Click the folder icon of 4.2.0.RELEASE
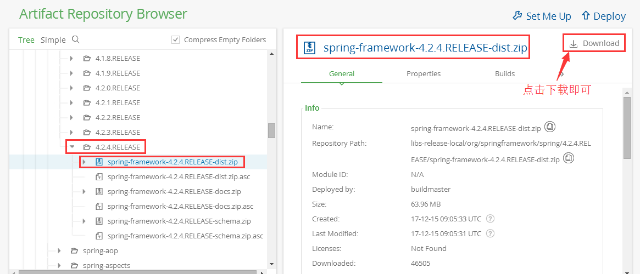Viewport: 640px width, 274px height. click(x=87, y=88)
